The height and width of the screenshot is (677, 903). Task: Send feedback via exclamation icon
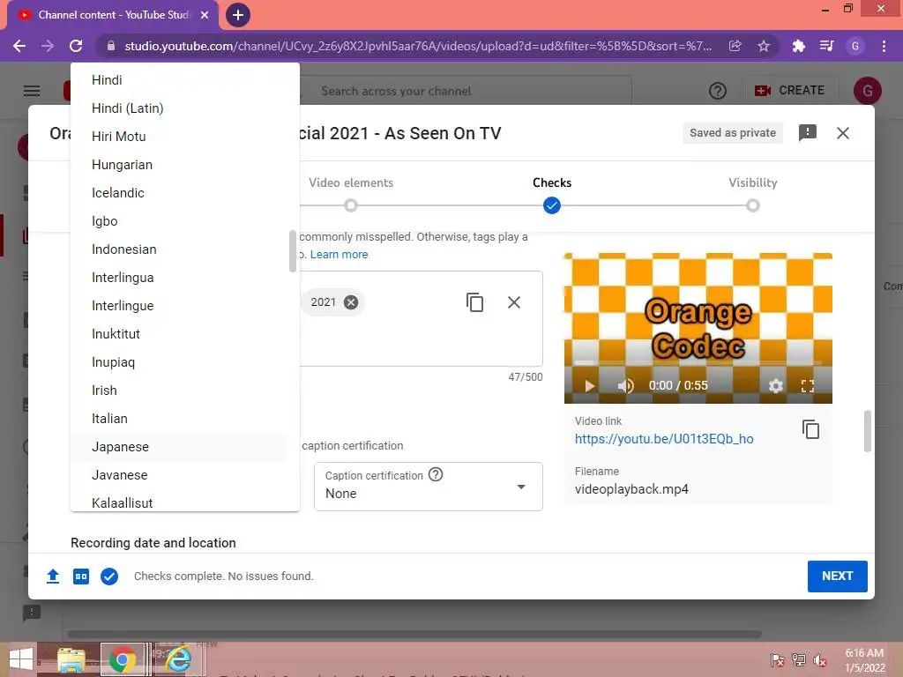coord(808,133)
